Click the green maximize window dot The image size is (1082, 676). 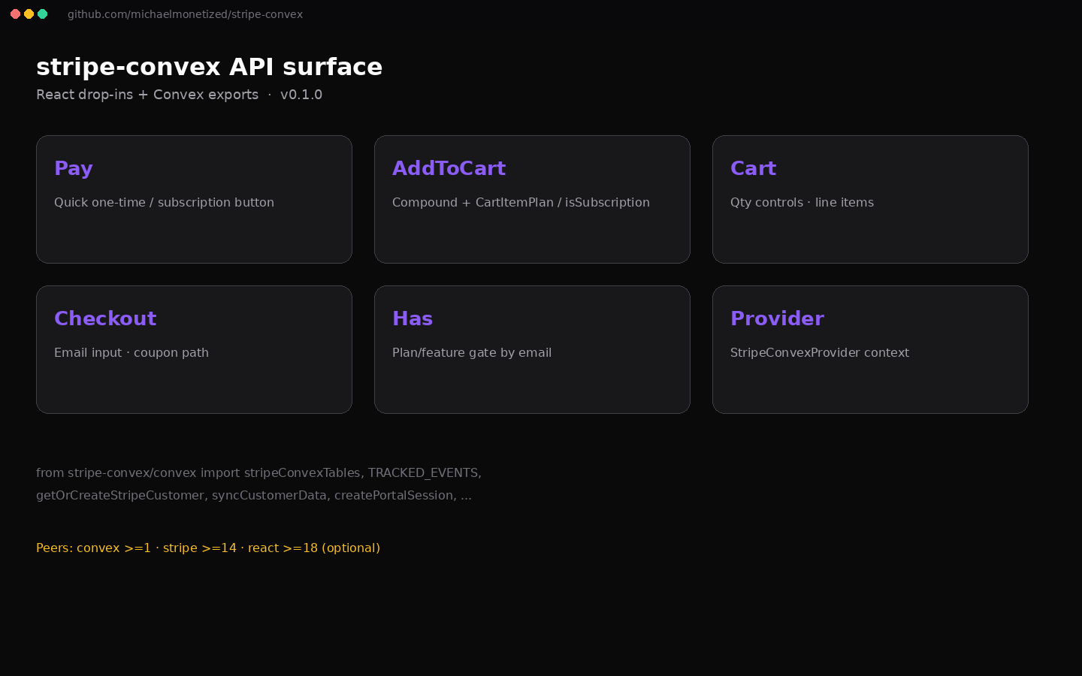tap(42, 14)
